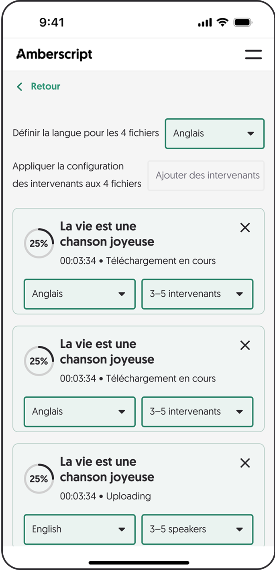Open second file's Anglais language dropdown

tap(79, 412)
